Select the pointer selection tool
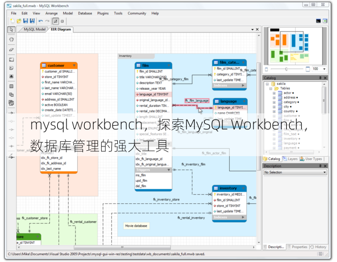This screenshot has height=262, width=337. coord(11,29)
